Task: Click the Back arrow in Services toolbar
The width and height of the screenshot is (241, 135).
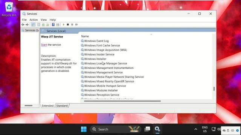Action: click(x=23, y=25)
